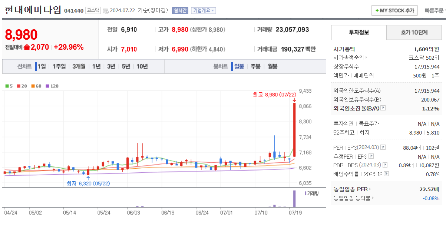Click the 저가 value 6,990
The height and width of the screenshot is (225, 446).
click(180, 49)
